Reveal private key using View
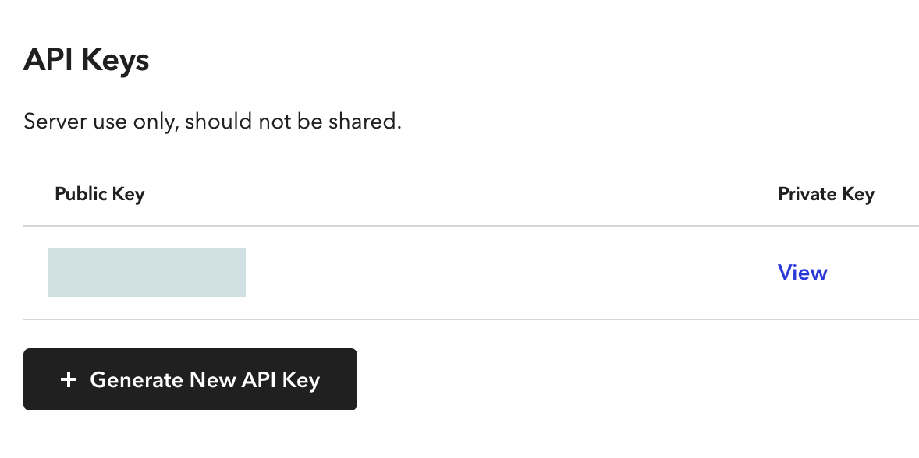This screenshot has width=919, height=458. (802, 272)
